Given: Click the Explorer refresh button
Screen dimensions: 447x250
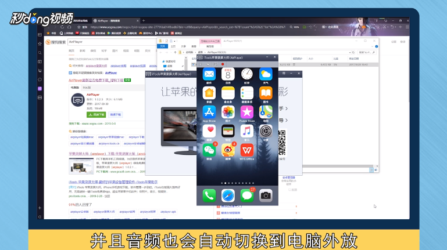Looking at the screenshot, I should [x=353, y=52].
